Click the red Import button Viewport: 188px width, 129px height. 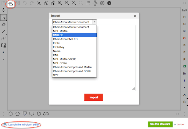[94, 97]
